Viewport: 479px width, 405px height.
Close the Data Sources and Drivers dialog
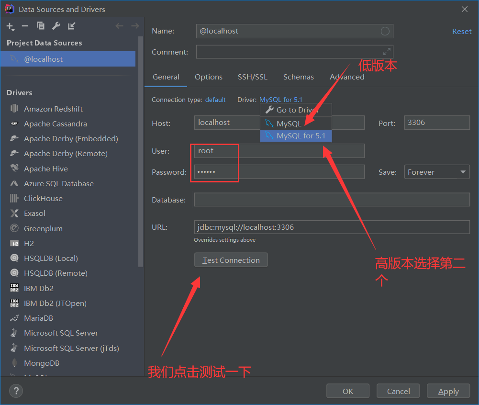point(464,9)
